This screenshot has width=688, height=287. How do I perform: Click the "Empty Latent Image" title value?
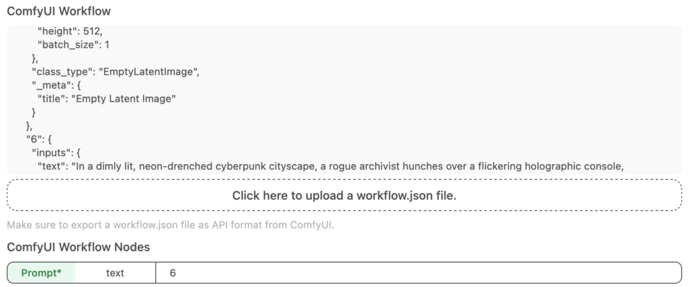[124, 99]
